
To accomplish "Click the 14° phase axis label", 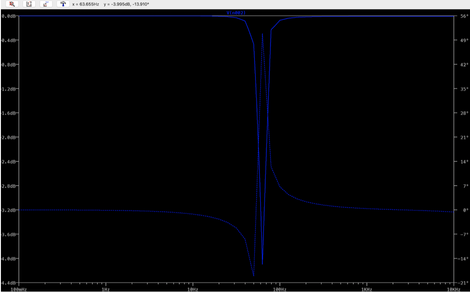I will 465,162.
